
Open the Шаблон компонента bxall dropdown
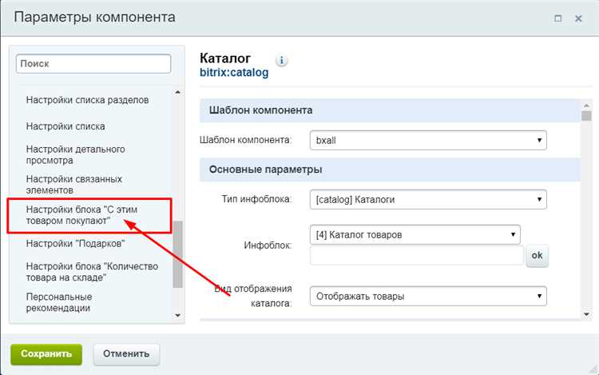428,140
